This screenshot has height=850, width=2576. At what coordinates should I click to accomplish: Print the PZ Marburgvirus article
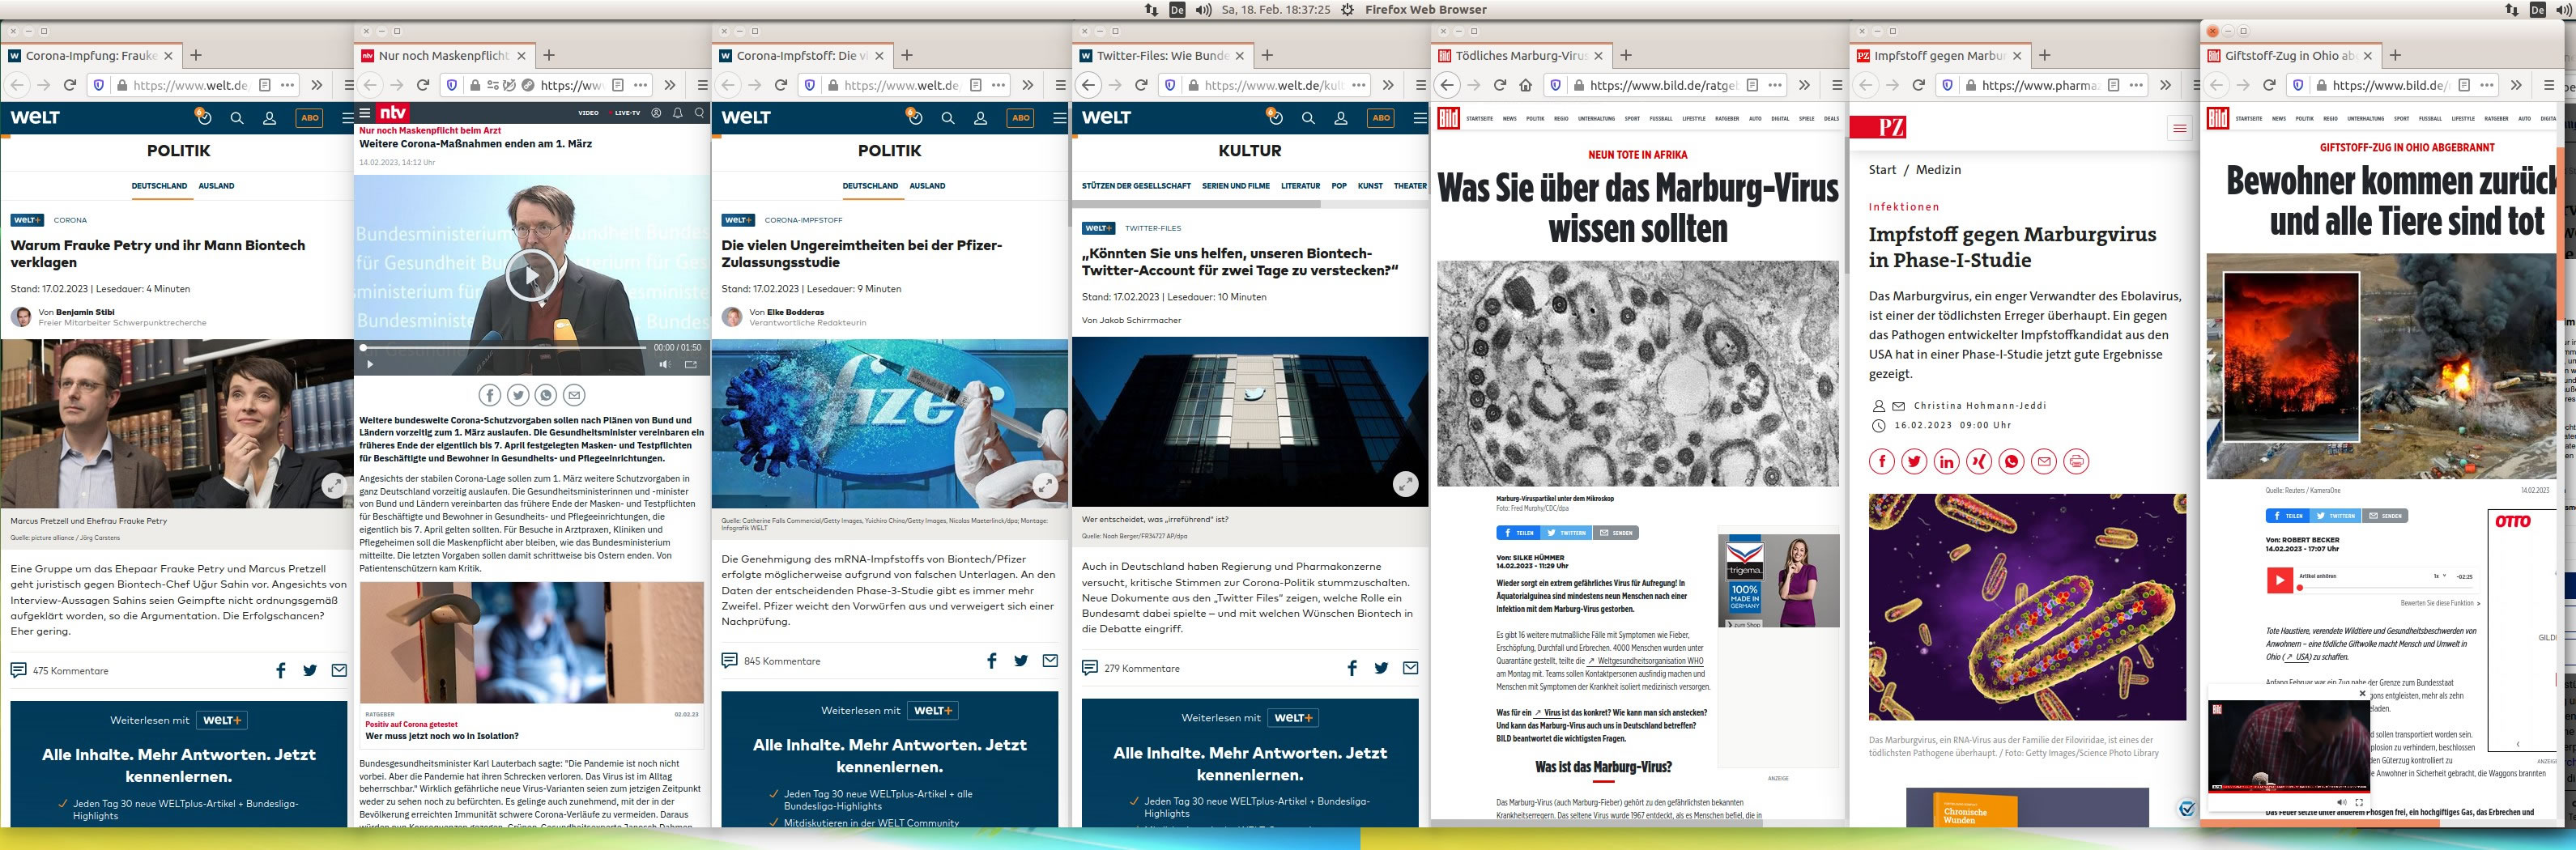point(2077,461)
